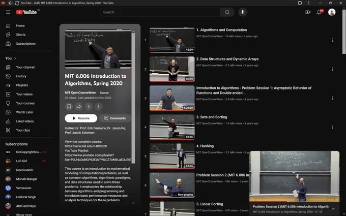Play the Hashing video thumbnail
The width and height of the screenshot is (346, 216).
pos(172,156)
